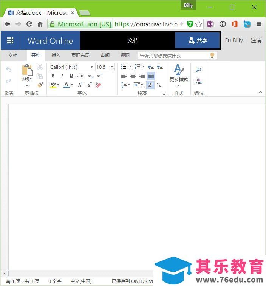The image size is (266, 286).
Task: Go to browser home page
Action: (40, 24)
